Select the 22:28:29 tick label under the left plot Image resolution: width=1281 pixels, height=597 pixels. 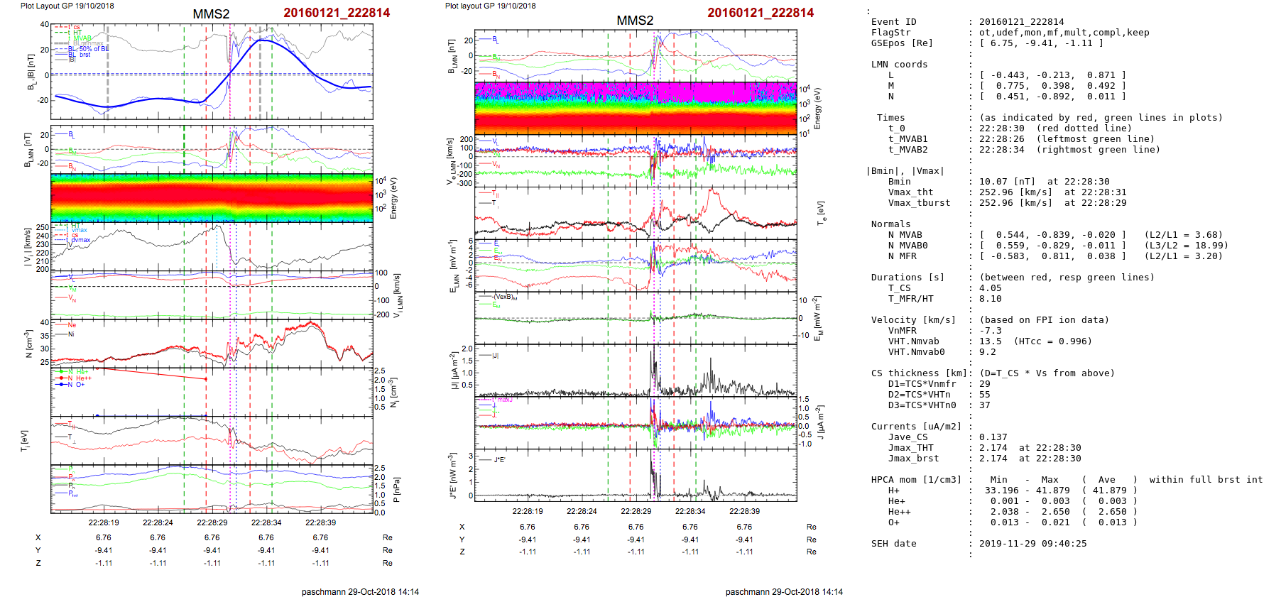click(212, 522)
